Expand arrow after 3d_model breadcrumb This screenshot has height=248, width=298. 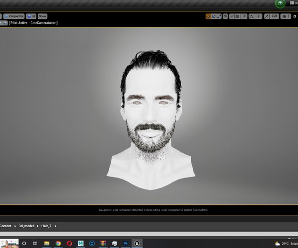[x=38, y=226]
